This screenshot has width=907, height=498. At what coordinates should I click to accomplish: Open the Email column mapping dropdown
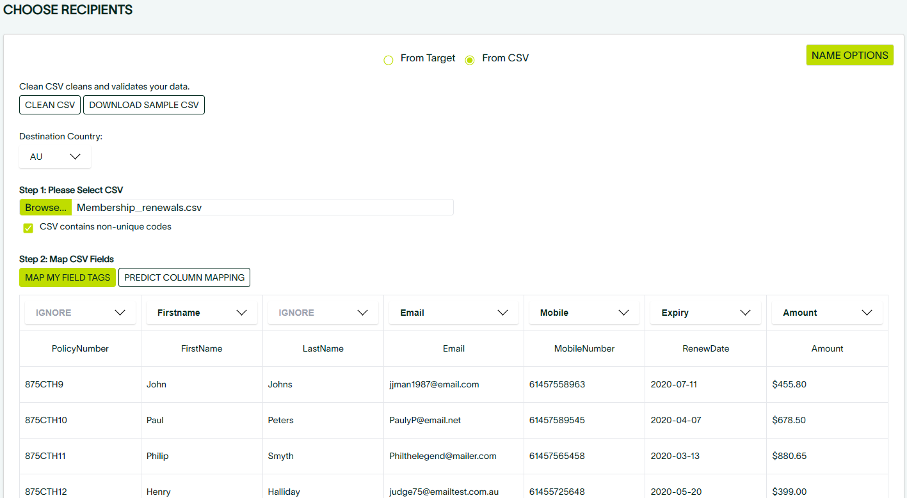coord(453,313)
